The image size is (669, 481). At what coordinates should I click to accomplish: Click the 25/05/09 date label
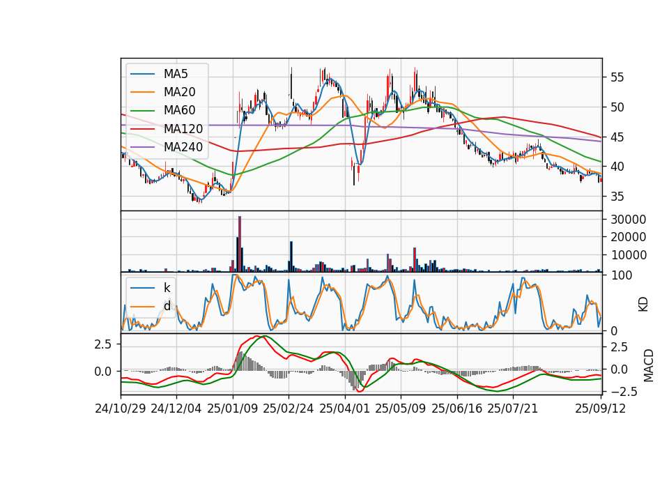click(401, 409)
